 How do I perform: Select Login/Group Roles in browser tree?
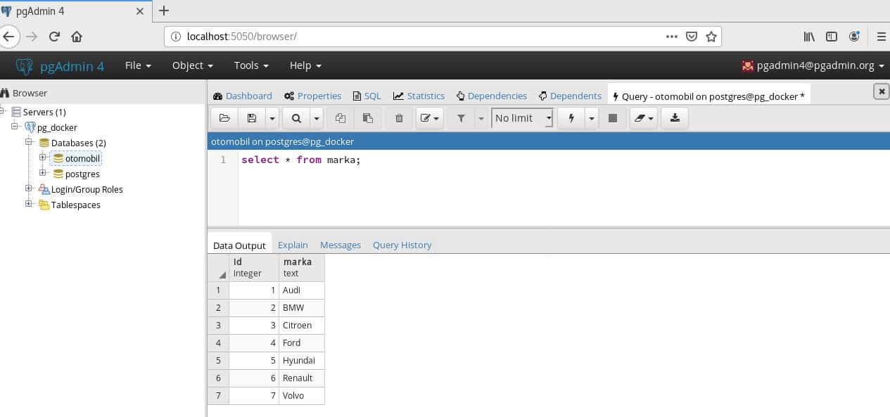(x=87, y=189)
